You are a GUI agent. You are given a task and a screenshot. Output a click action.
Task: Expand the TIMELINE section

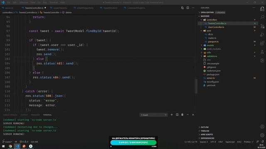tap(205, 131)
